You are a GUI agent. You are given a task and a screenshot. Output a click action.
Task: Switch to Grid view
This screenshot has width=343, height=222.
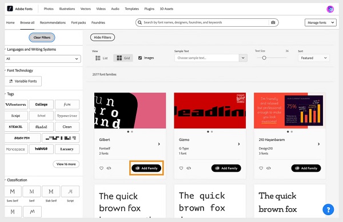[123, 58]
